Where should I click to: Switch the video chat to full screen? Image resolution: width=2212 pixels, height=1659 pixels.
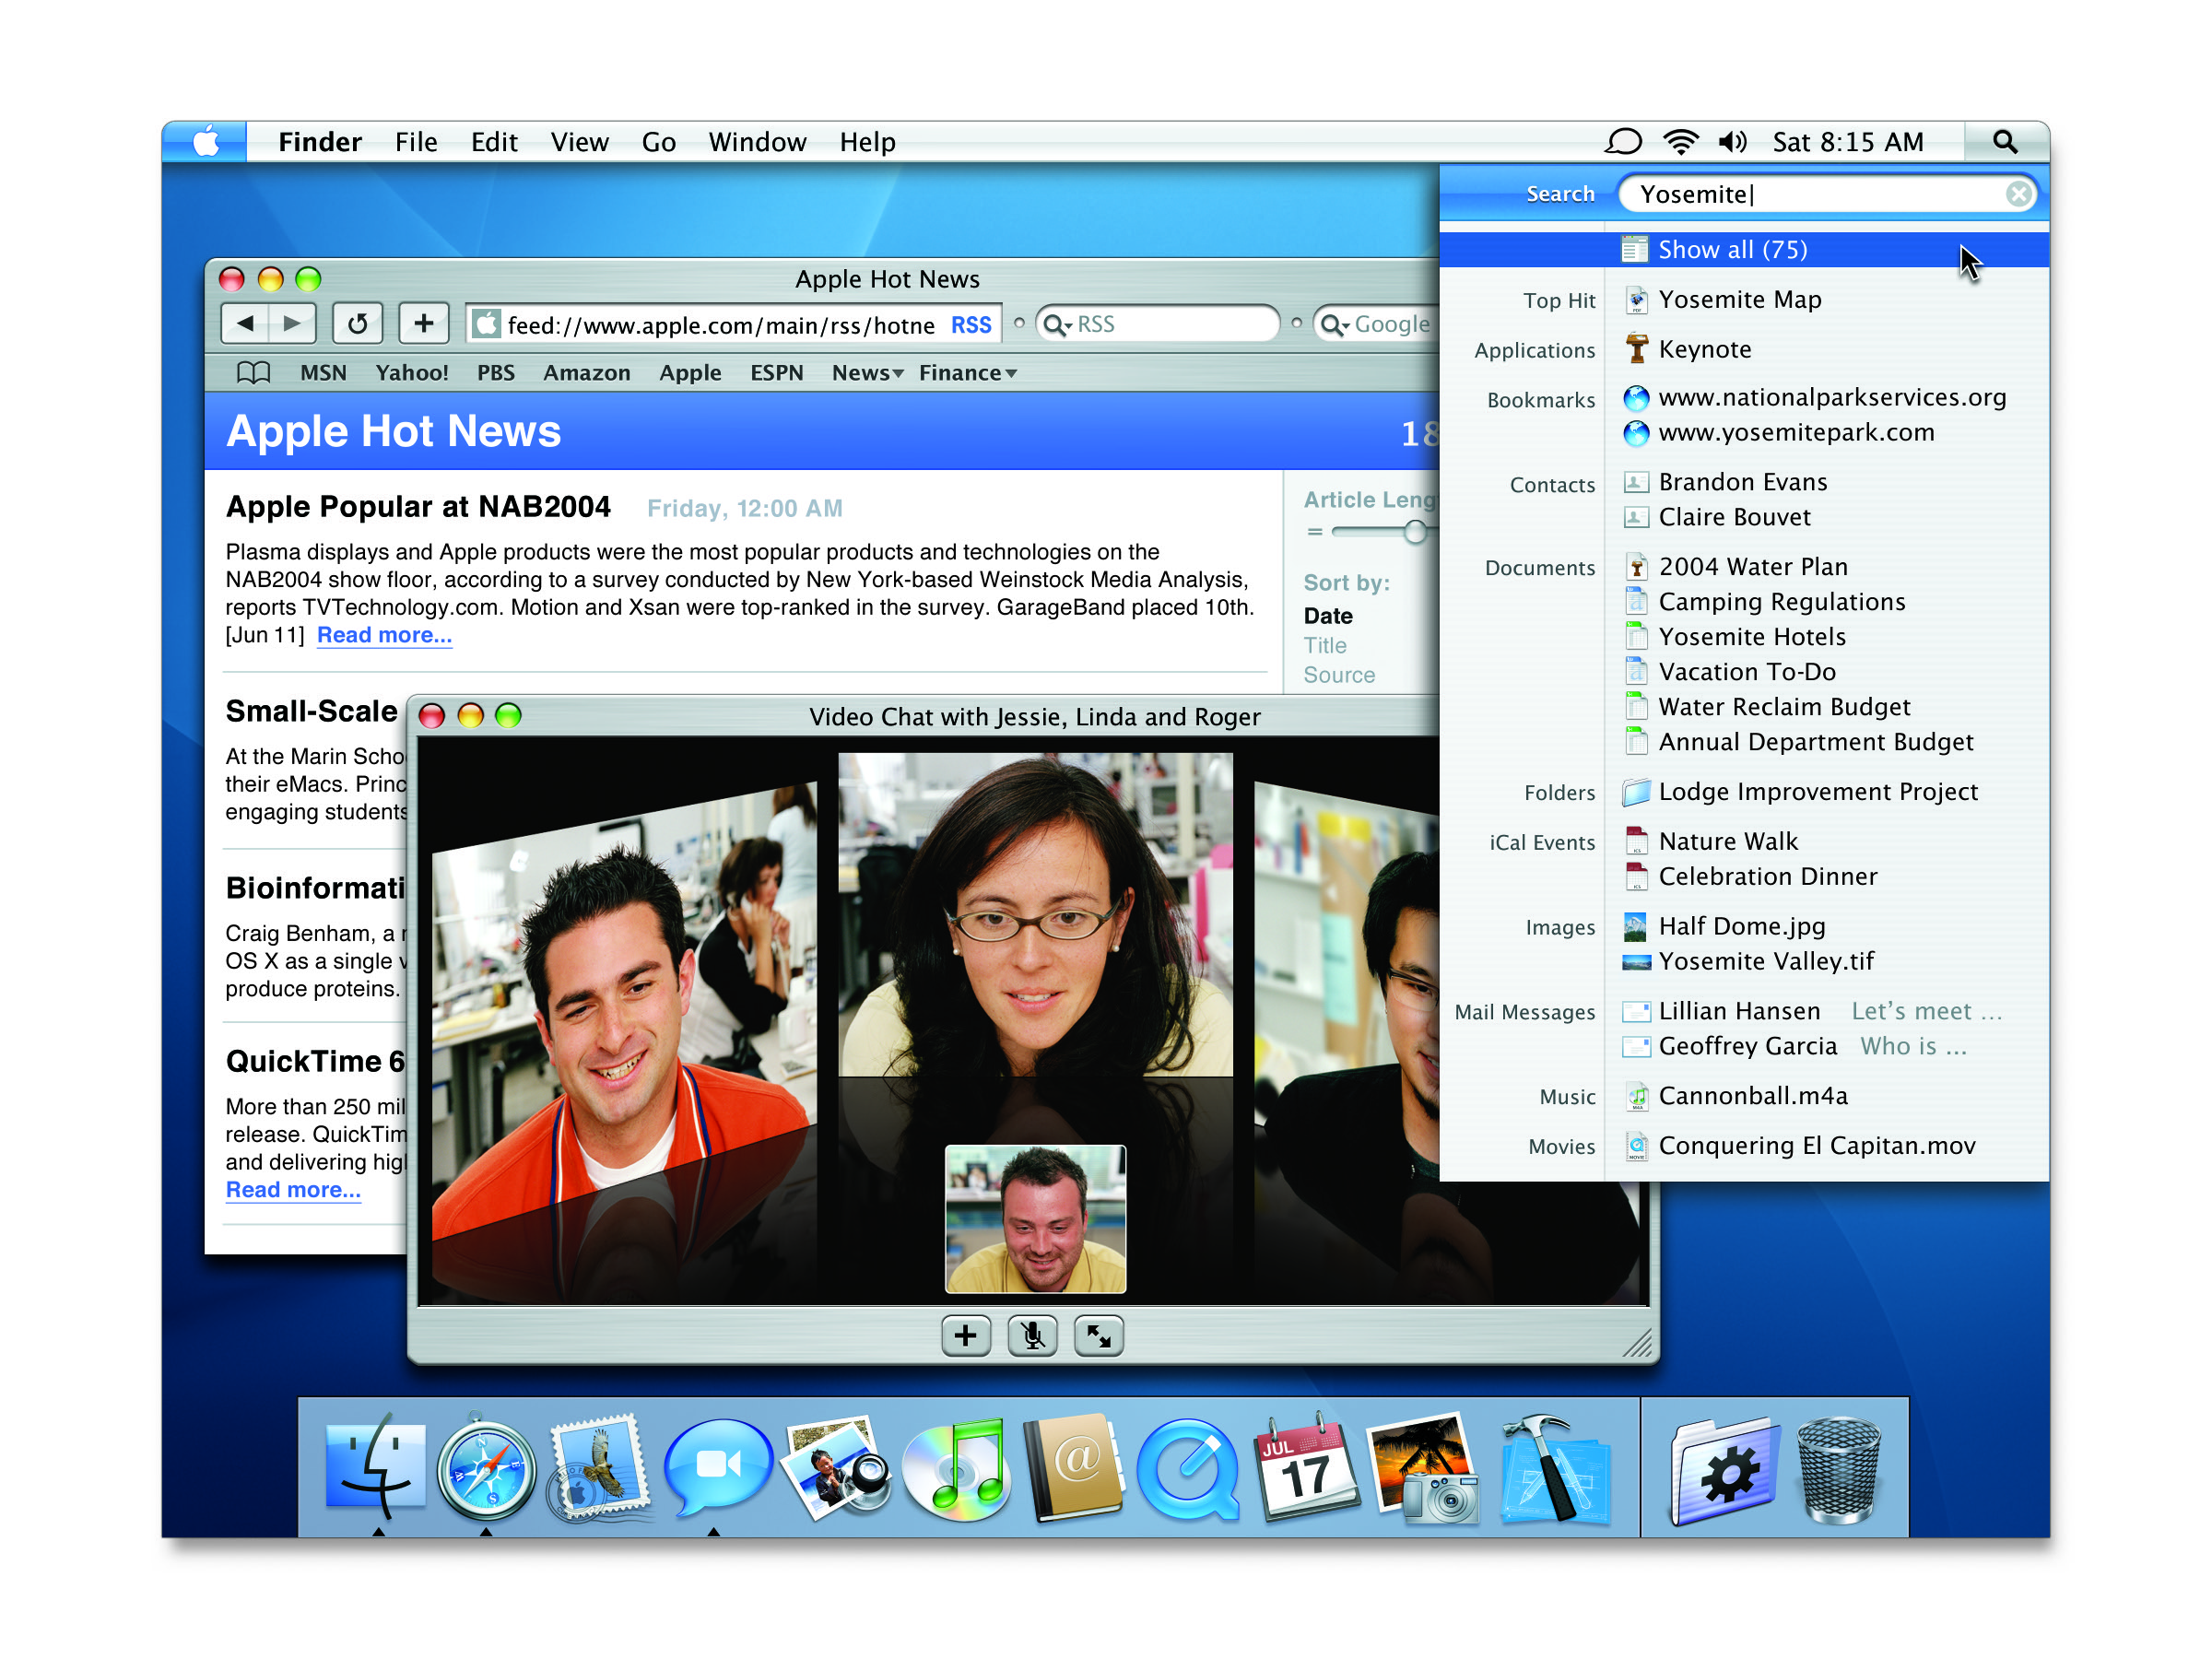[1099, 1336]
